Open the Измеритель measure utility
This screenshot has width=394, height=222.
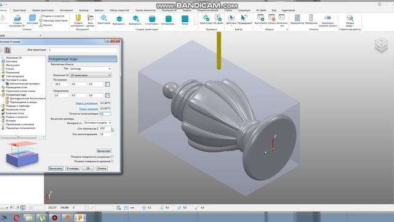[311, 18]
